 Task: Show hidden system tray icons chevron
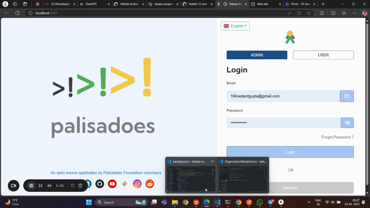click(309, 202)
